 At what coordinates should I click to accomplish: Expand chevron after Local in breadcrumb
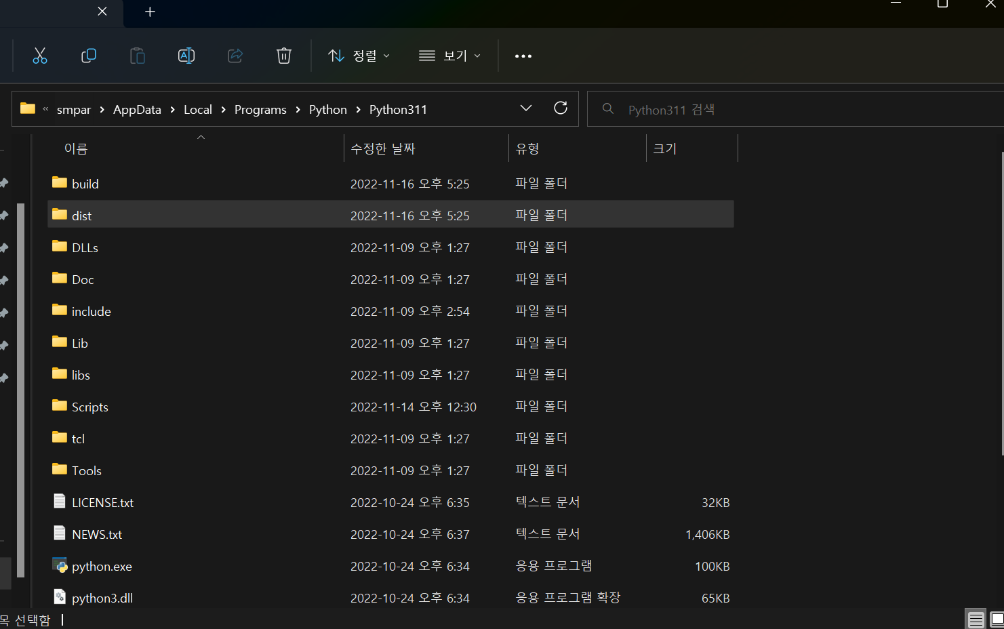[x=223, y=110]
